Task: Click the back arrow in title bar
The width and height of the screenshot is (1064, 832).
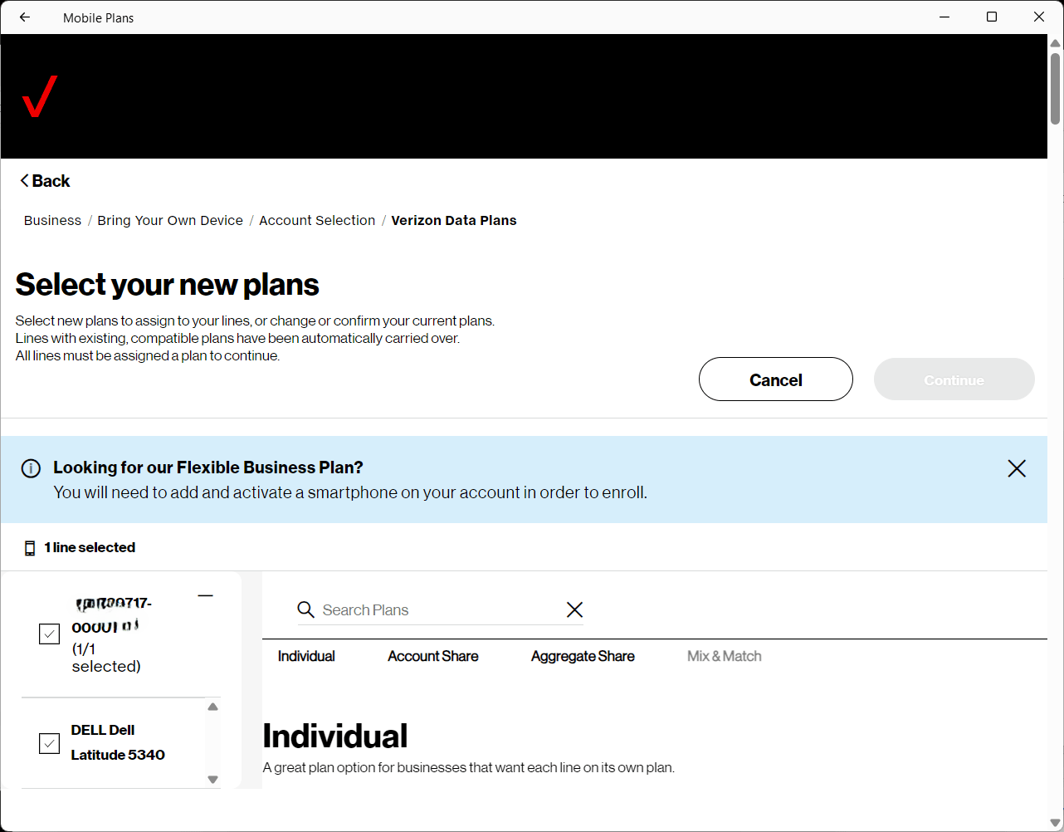Action: (x=25, y=17)
